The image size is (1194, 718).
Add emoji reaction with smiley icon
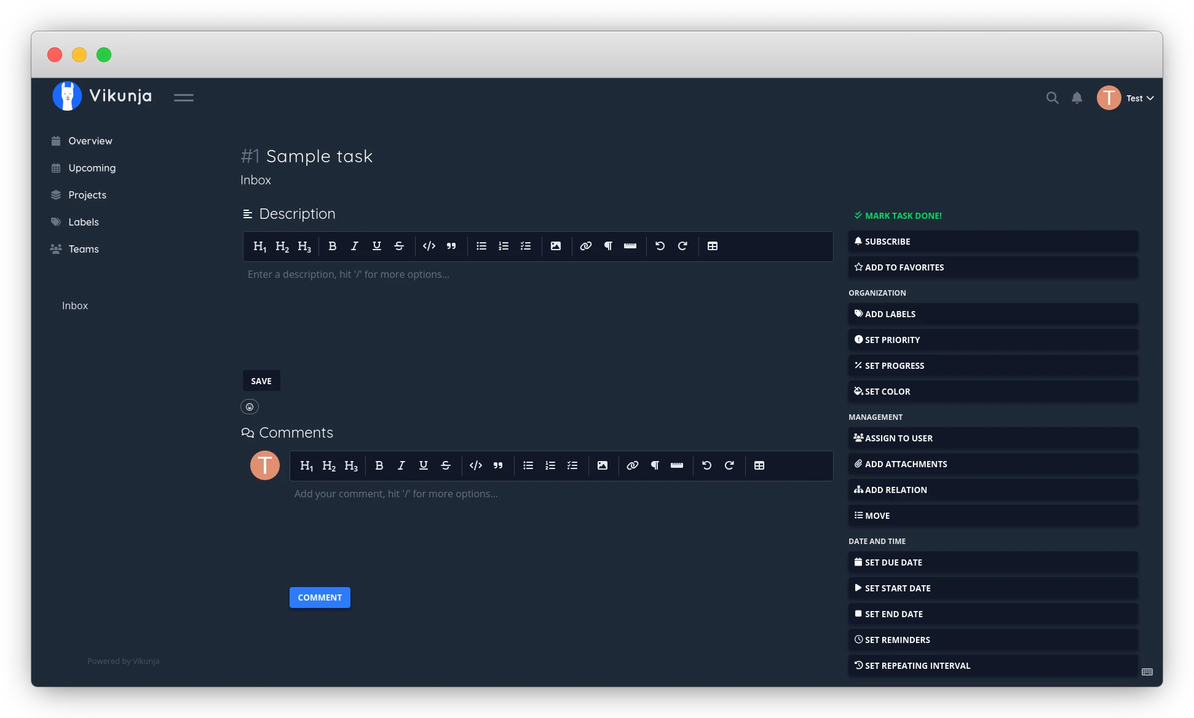[250, 407]
